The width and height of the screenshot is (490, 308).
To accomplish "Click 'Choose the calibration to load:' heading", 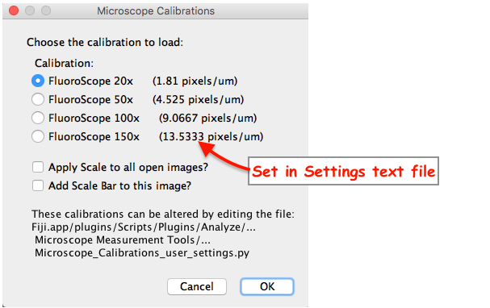I will click(x=105, y=42).
